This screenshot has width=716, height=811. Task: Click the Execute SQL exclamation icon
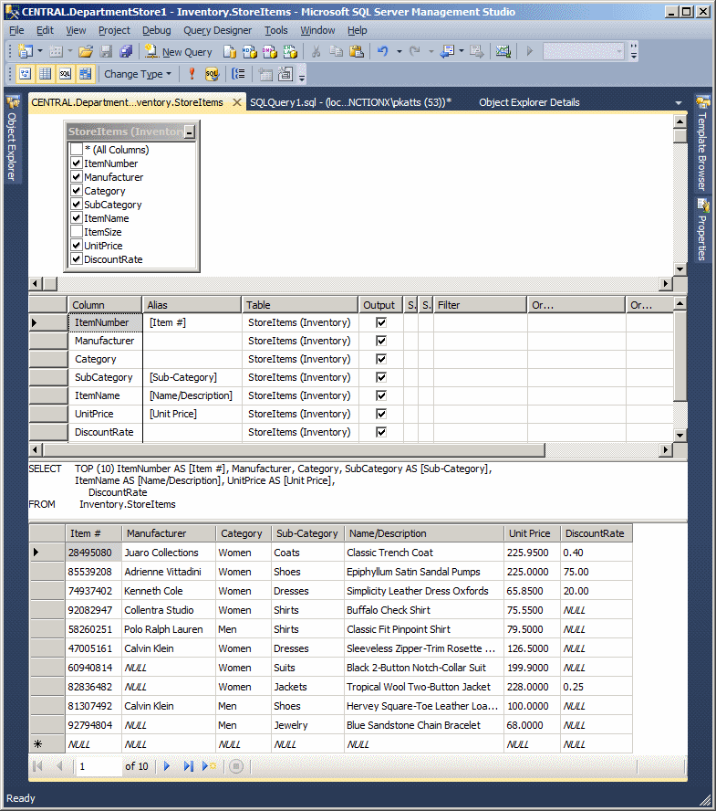click(192, 74)
